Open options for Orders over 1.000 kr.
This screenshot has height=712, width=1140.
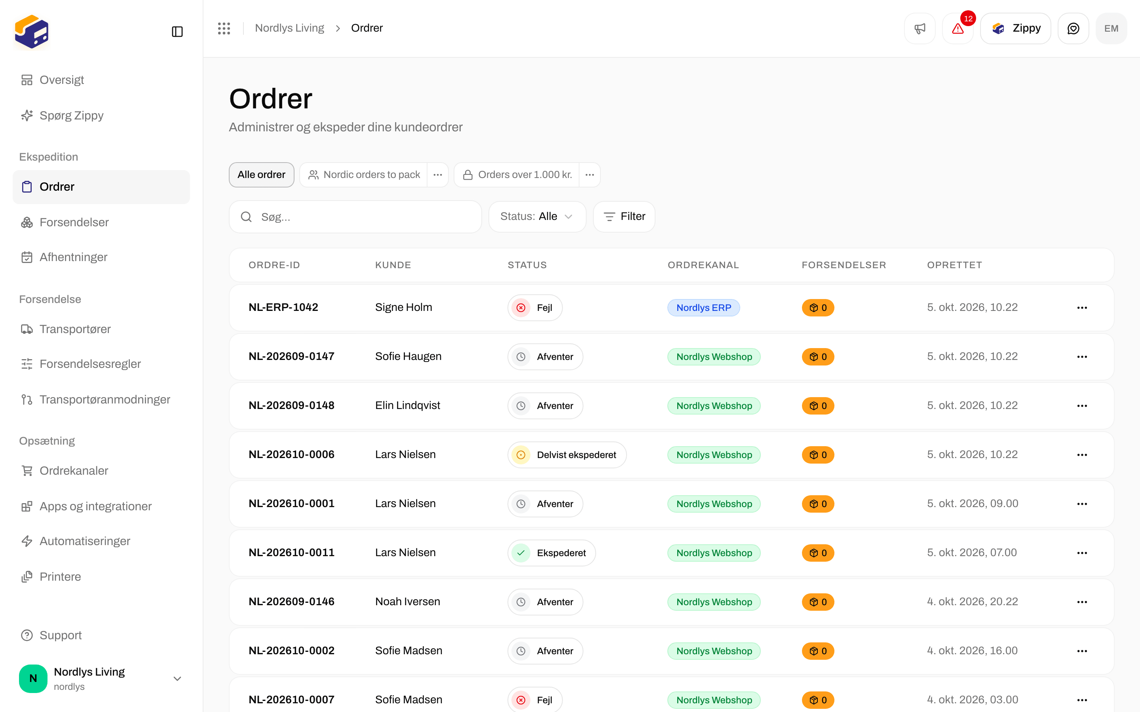tap(590, 175)
